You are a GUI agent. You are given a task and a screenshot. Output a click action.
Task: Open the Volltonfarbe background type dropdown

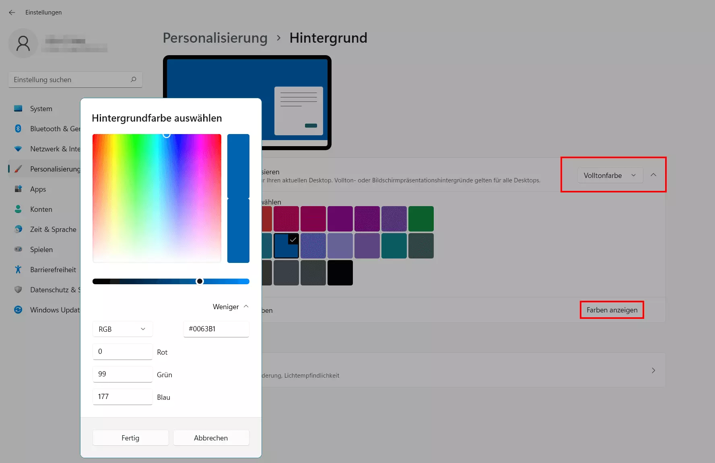point(610,175)
